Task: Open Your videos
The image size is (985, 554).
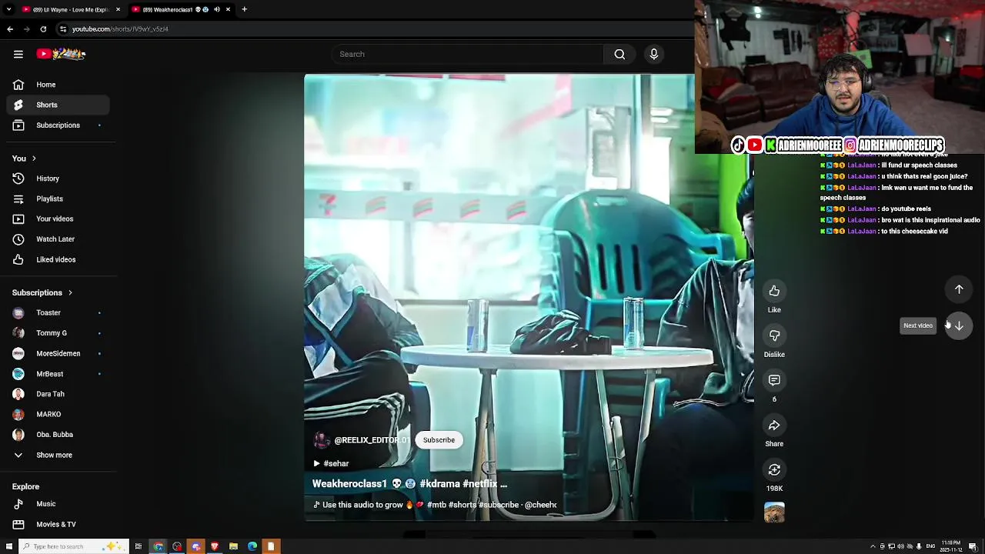Action: (58, 219)
